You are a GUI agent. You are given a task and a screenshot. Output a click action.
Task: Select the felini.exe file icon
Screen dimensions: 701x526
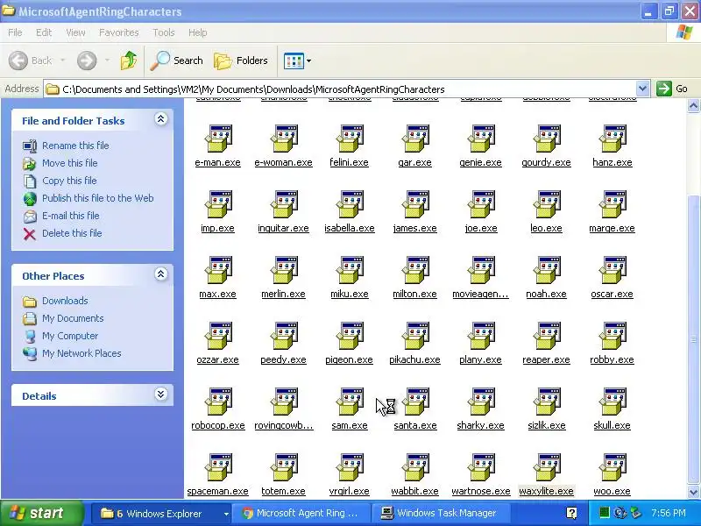pos(350,139)
